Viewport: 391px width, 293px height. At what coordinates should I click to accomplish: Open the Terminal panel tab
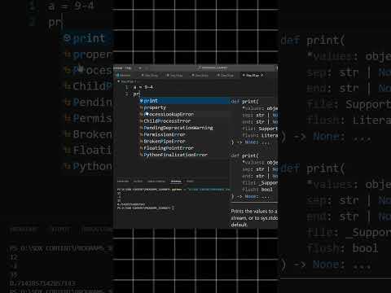pos(176,181)
